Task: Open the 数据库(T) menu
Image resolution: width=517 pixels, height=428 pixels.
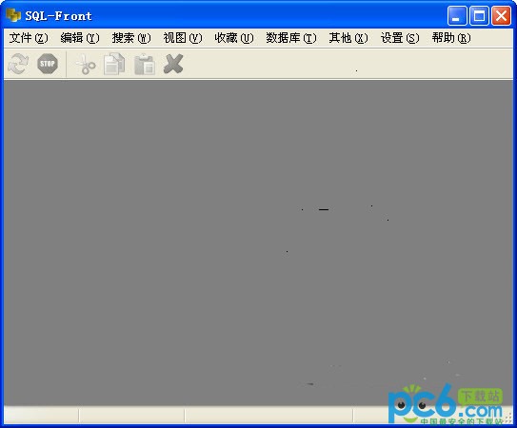Action: pyautogui.click(x=291, y=38)
